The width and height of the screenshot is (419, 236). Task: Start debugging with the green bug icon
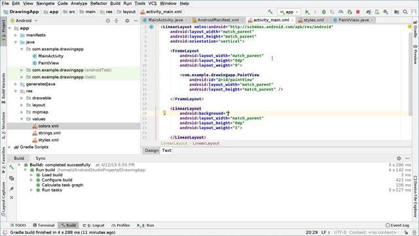(x=323, y=12)
